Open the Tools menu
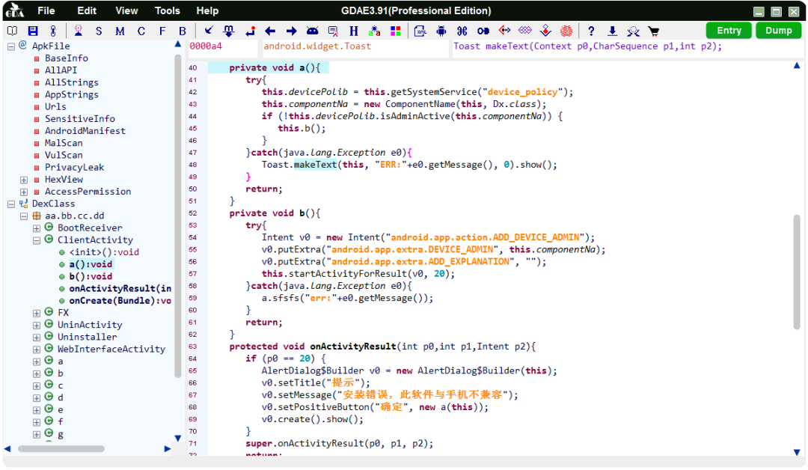Image resolution: width=808 pixels, height=470 pixels. click(x=167, y=10)
